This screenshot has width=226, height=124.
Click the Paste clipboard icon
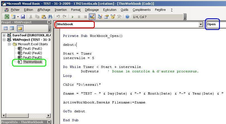[x=43, y=17]
